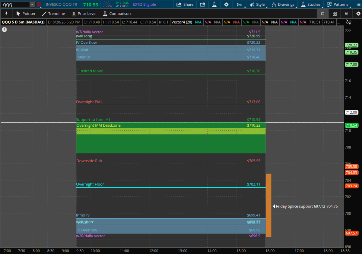The height and width of the screenshot is (254, 362).
Task: Click the Overnight PML level label
Action: coord(89,102)
